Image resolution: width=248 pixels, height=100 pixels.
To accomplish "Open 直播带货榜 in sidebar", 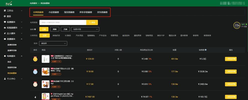I will tap(12, 50).
